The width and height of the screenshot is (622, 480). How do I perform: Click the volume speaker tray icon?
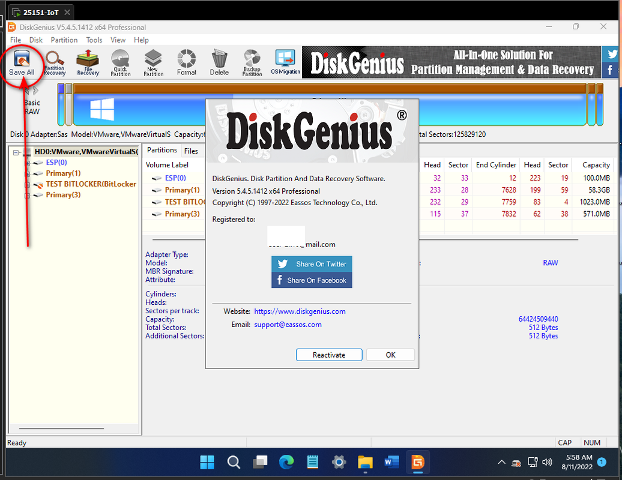[x=548, y=462]
